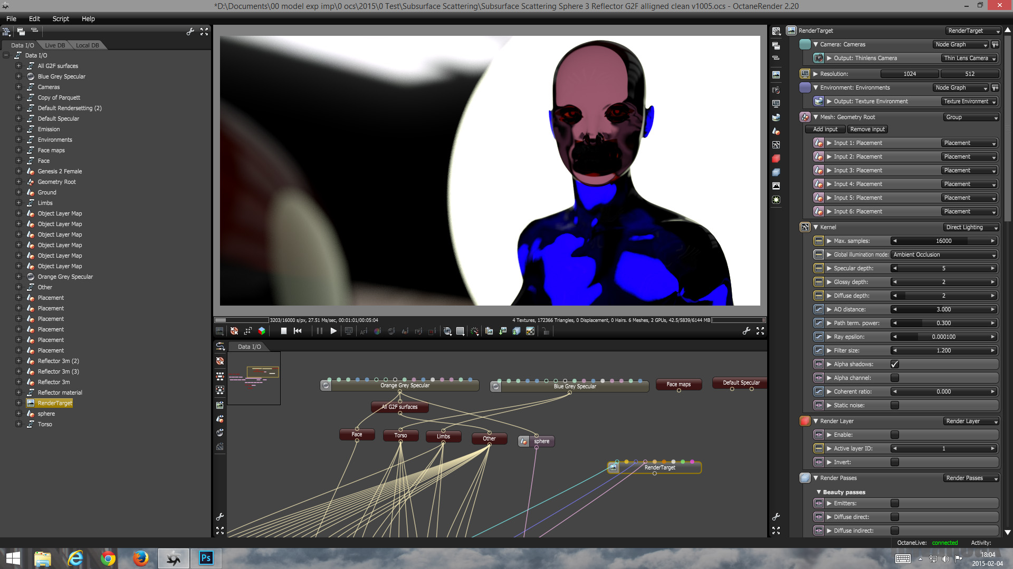The height and width of the screenshot is (569, 1013).
Task: Maximize the render viewport with fullscreen icon
Action: coord(760,331)
